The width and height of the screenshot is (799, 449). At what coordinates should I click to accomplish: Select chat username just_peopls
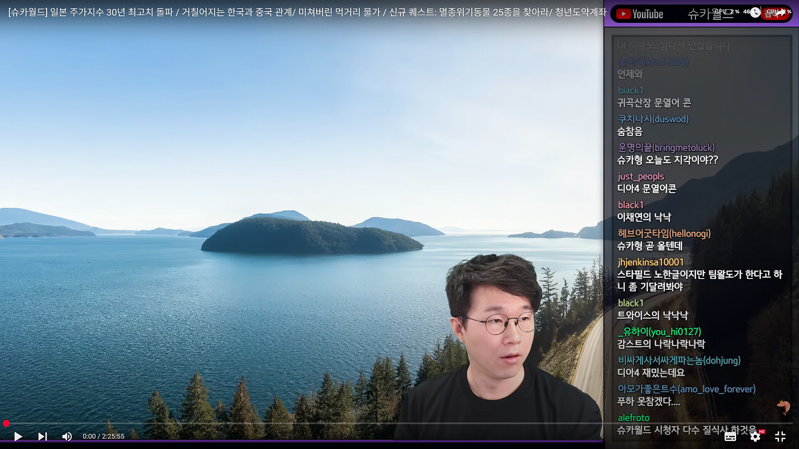pyautogui.click(x=641, y=176)
